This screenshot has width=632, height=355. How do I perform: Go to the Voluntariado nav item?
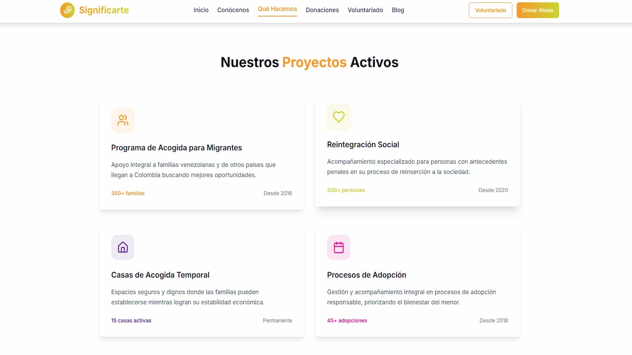click(365, 10)
